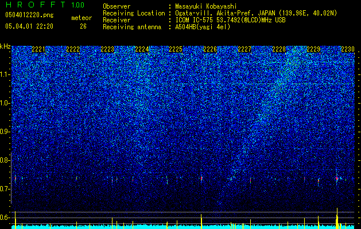The width and height of the screenshot is (361, 229).
Task: Click the 0.9 frequency axis label
Action: coord(5,132)
